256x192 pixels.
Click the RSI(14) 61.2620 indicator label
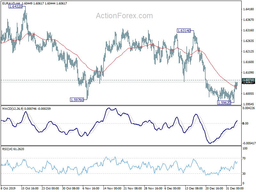13,149
